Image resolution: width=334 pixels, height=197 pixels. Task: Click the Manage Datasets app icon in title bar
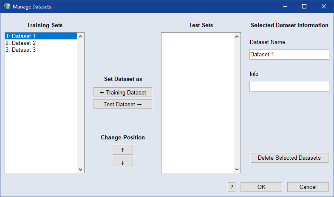pos(7,7)
